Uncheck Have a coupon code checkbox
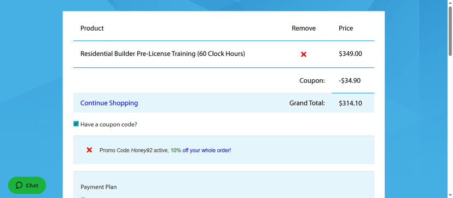 pos(76,124)
